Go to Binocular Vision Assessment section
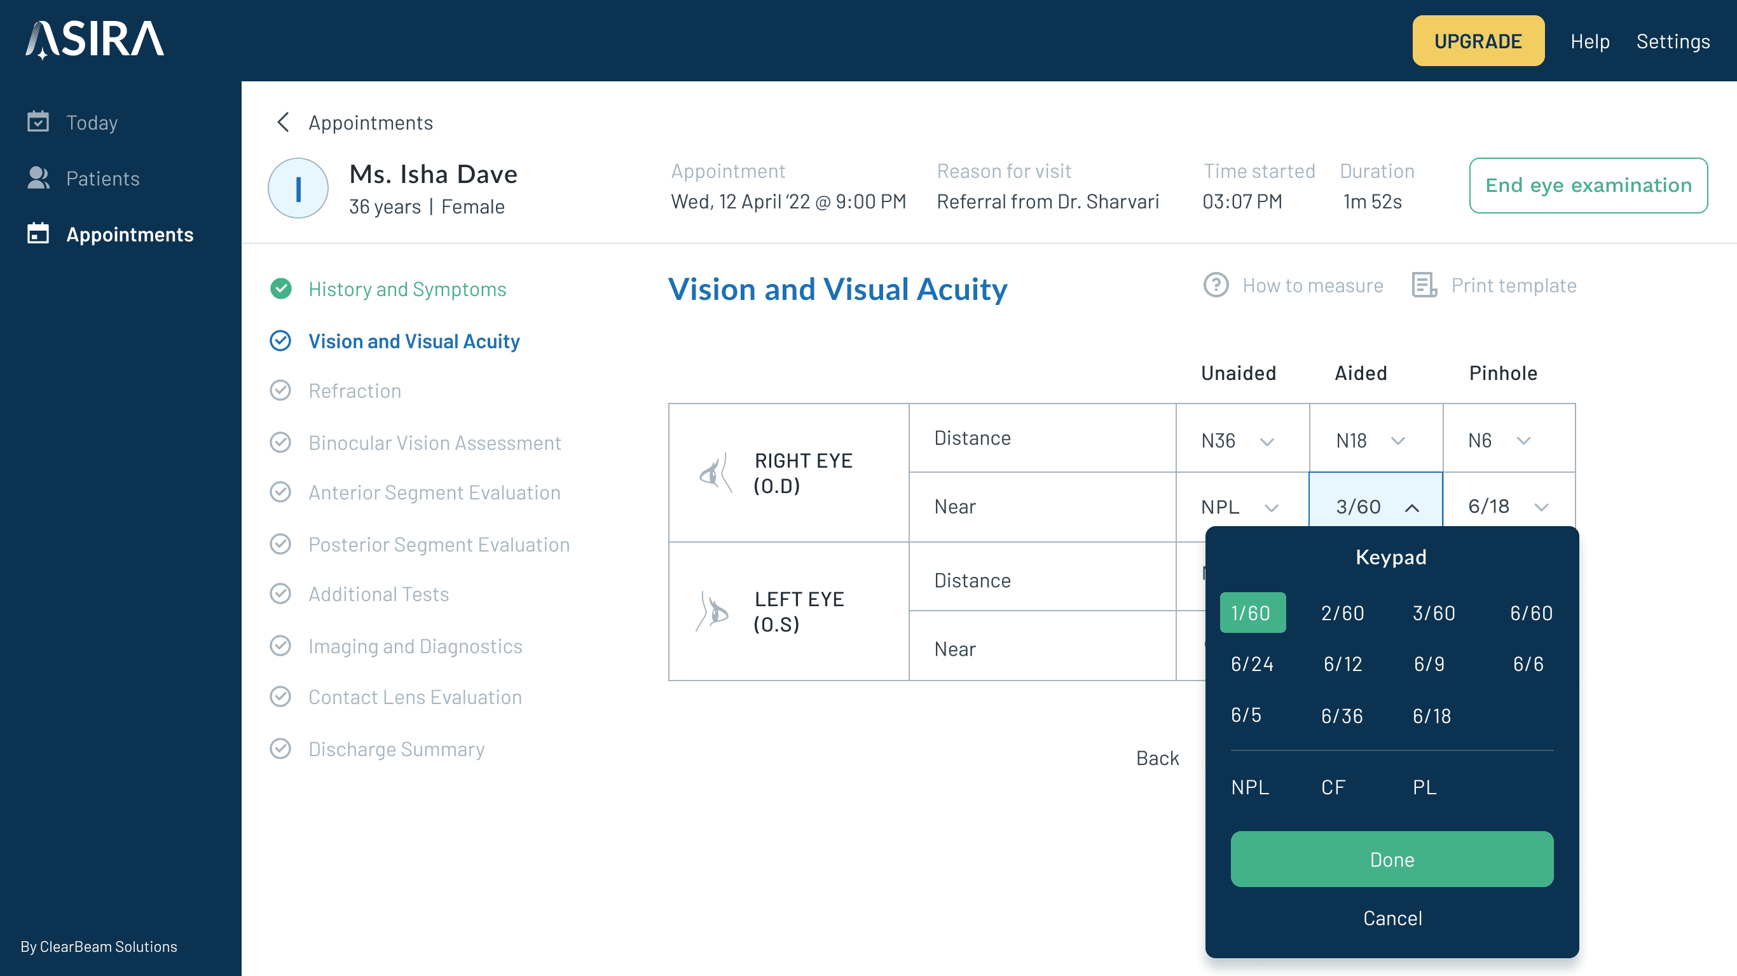 tap(434, 443)
